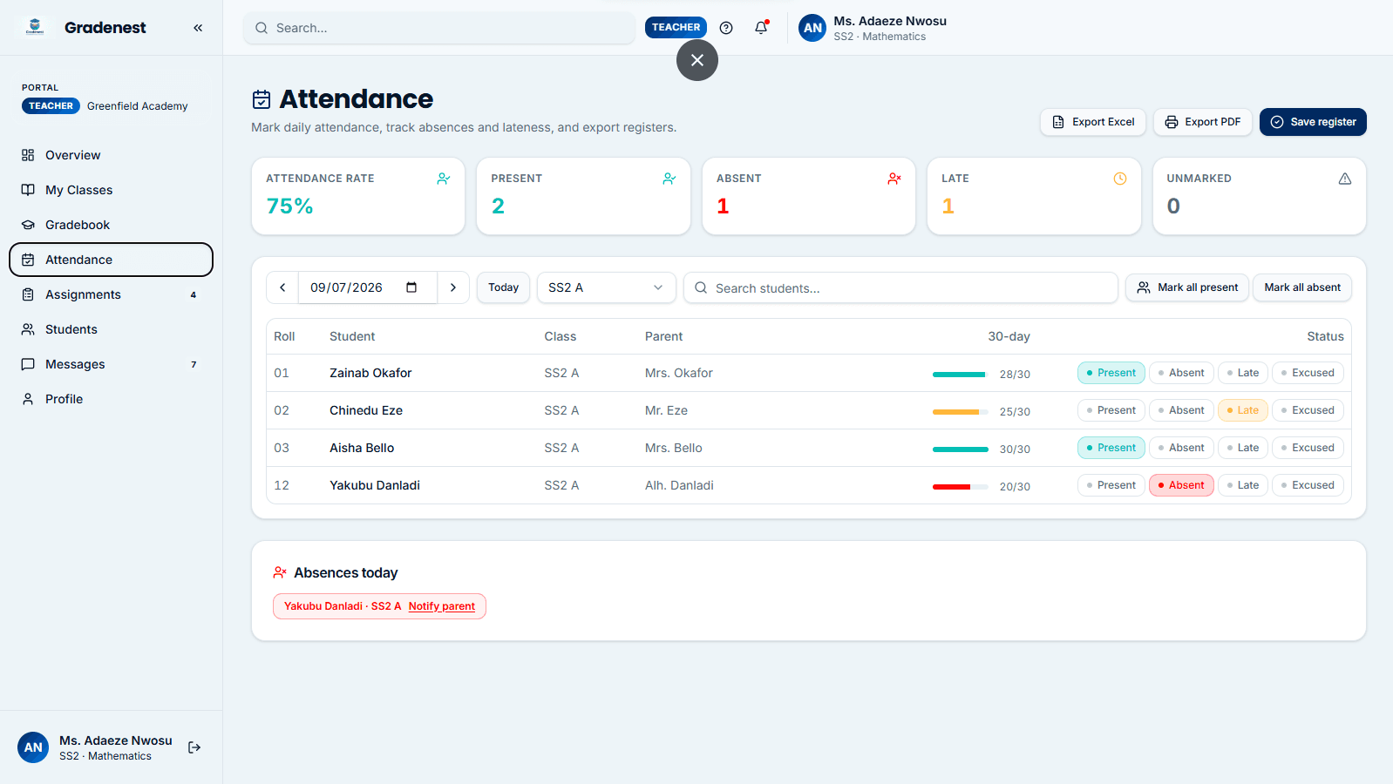Click the Attendance Rate card icon
This screenshot has height=784, width=1393.
[444, 179]
